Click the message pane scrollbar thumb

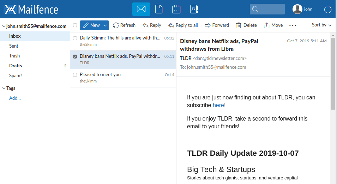pyautogui.click(x=333, y=74)
